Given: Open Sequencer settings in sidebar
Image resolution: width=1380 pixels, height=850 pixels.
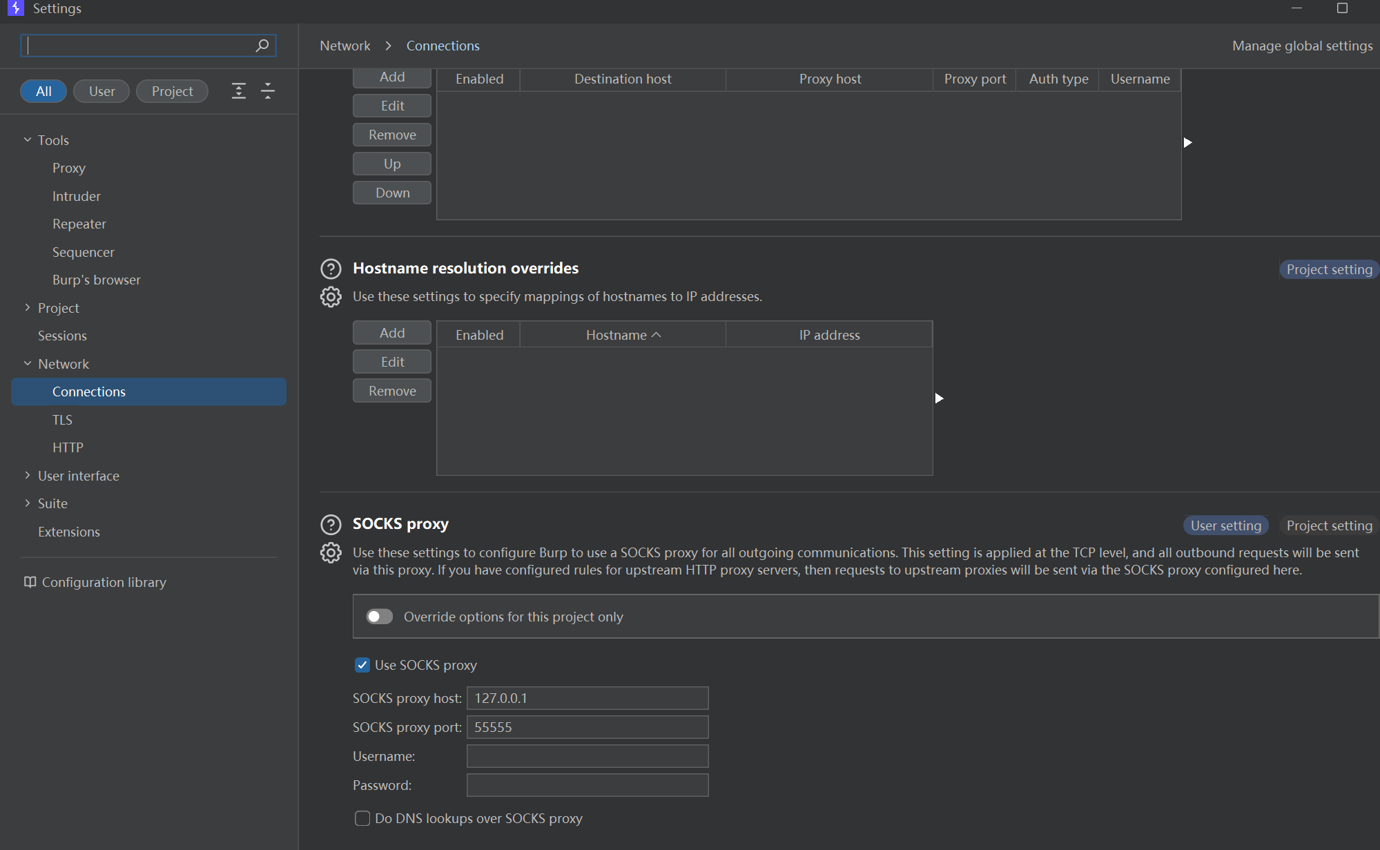Looking at the screenshot, I should pos(84,252).
